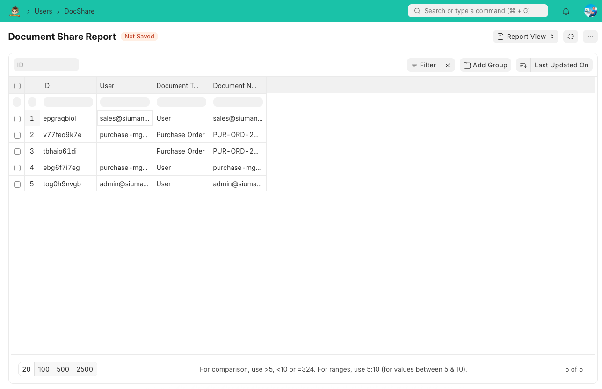
Task: Open the user avatar menu
Action: click(x=590, y=11)
